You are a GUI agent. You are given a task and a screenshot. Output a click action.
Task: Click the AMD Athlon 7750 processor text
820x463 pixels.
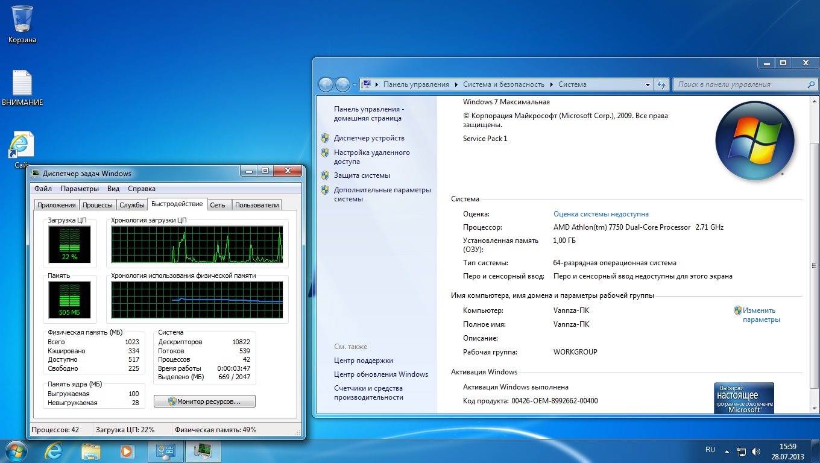coord(638,227)
